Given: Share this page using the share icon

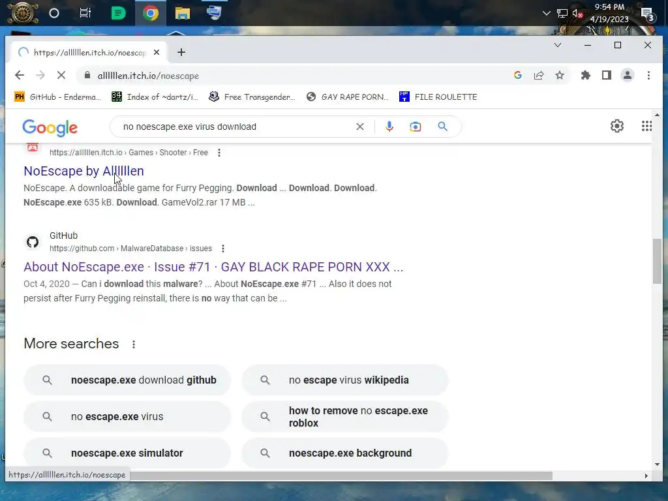Looking at the screenshot, I should 538,76.
